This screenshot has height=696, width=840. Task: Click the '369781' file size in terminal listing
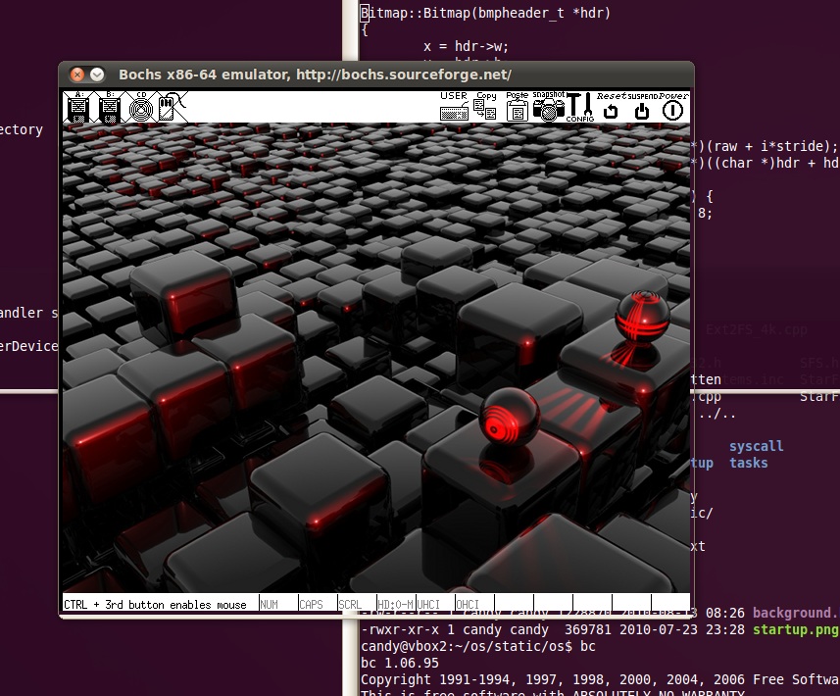(x=588, y=629)
